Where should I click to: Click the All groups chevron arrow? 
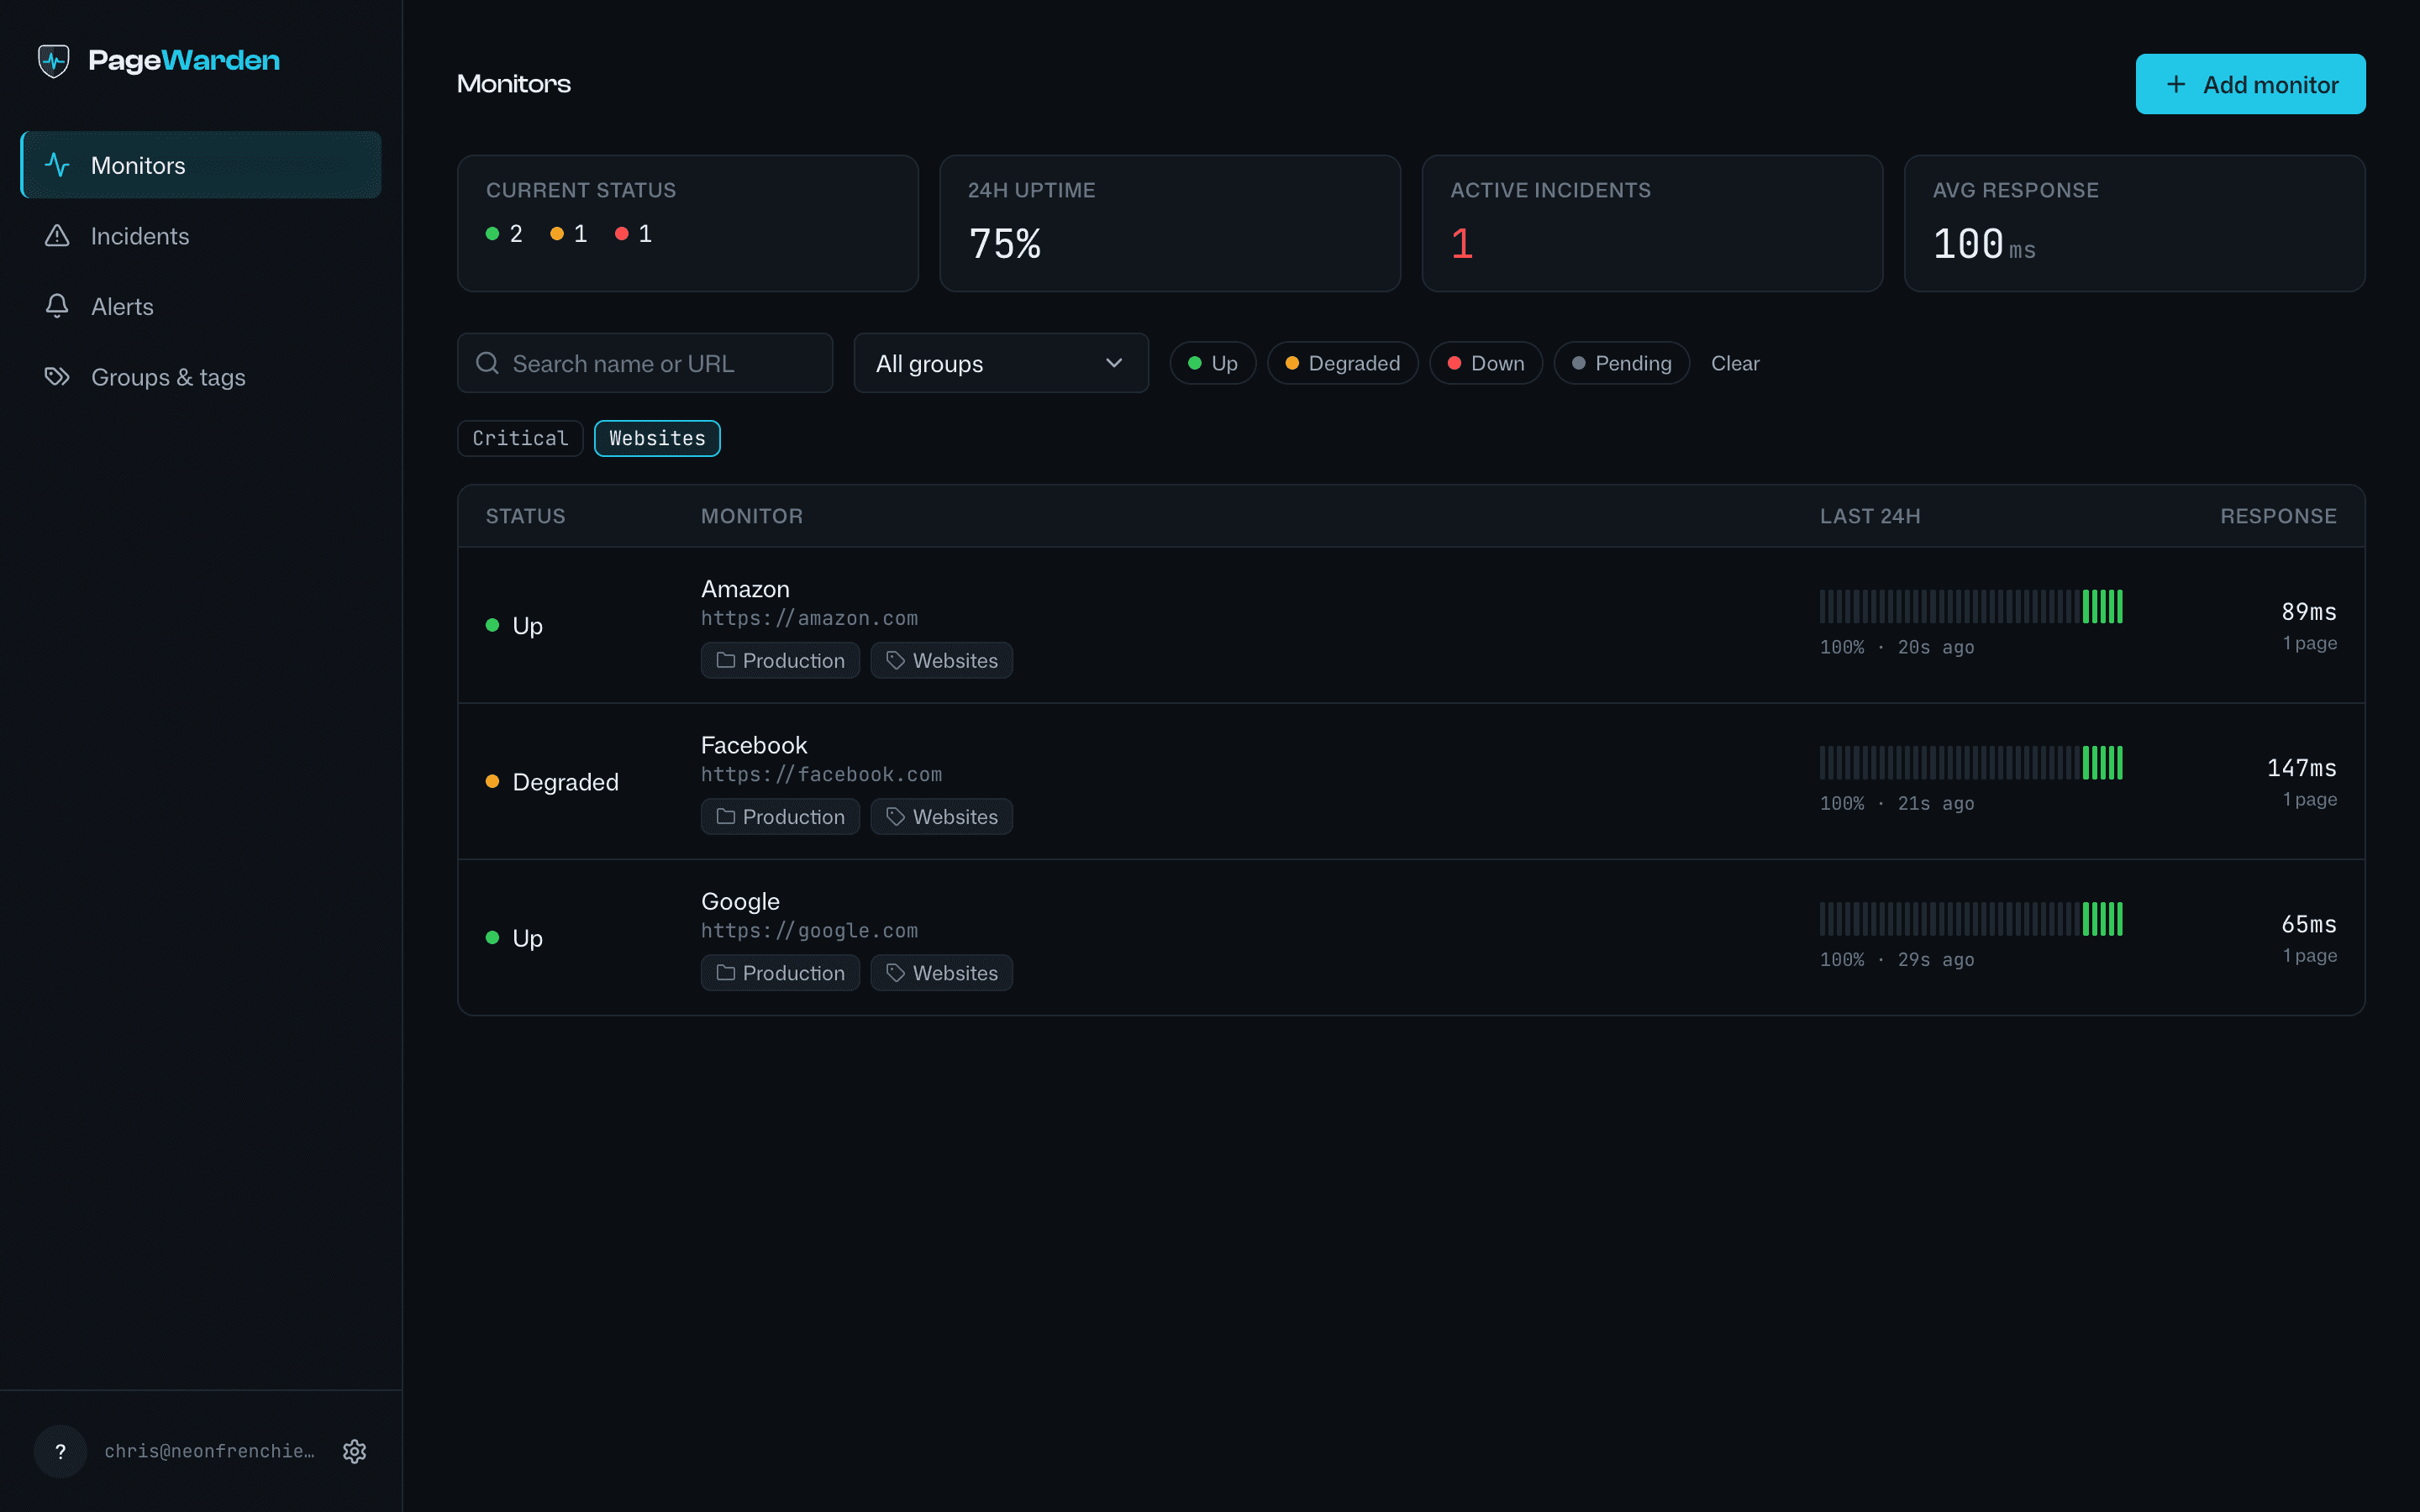[1113, 363]
